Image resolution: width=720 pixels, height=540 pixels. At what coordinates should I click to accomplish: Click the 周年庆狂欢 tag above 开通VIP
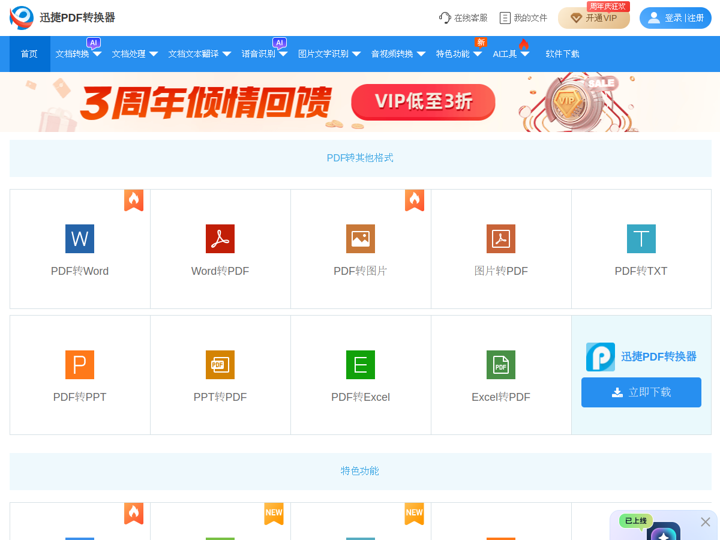click(608, 7)
